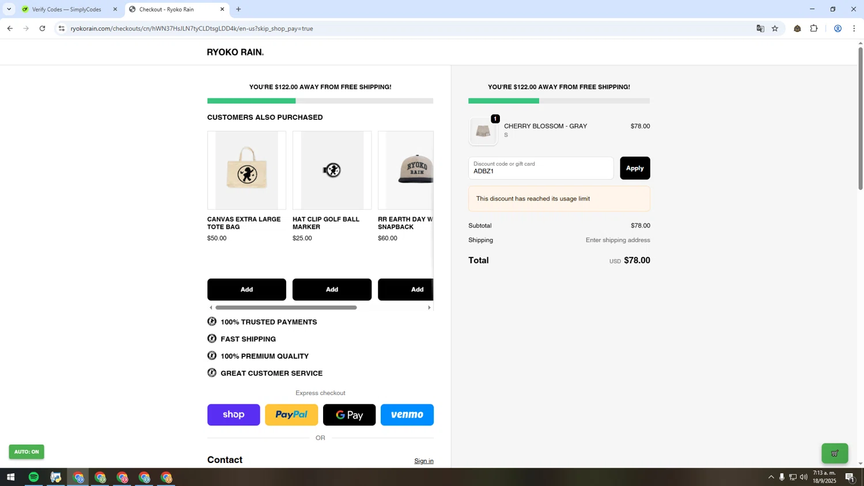The image size is (864, 486).
Task: Click the address bar URL
Action: tap(192, 28)
